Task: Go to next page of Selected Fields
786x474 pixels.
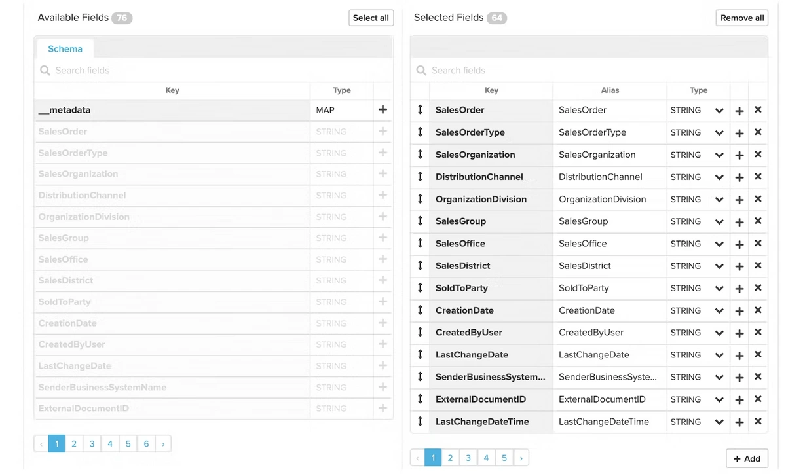Action: [521, 458]
